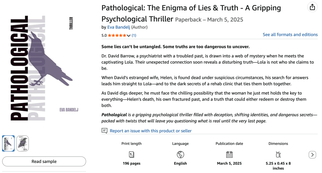Click the language globe icon
The image size is (322, 173).
[180, 154]
